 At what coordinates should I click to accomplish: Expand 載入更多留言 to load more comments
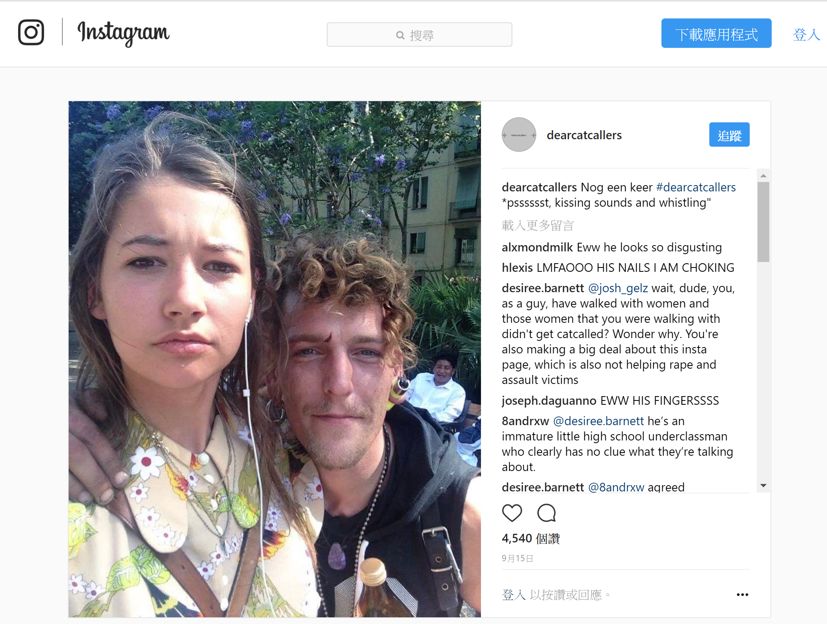coord(538,226)
